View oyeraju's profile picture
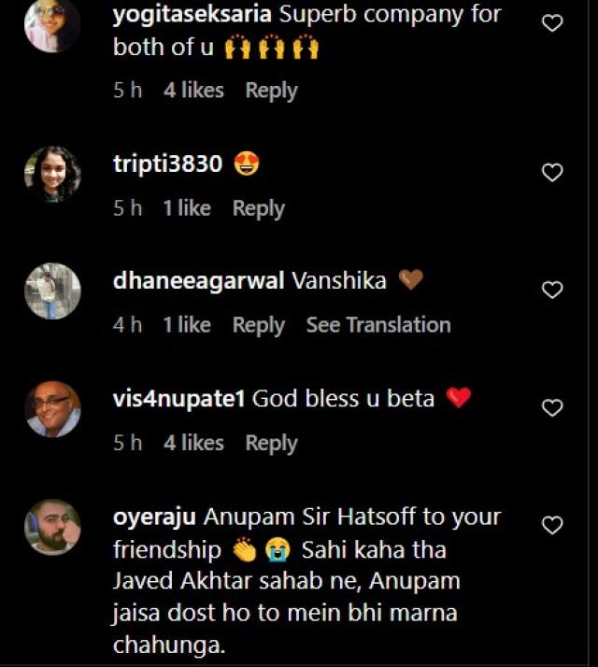This screenshot has width=598, height=667. click(52, 527)
